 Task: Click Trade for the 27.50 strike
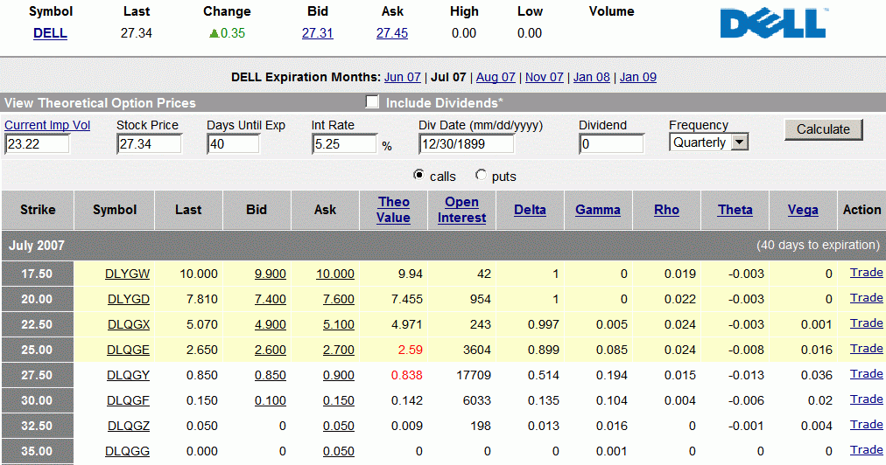pos(866,374)
